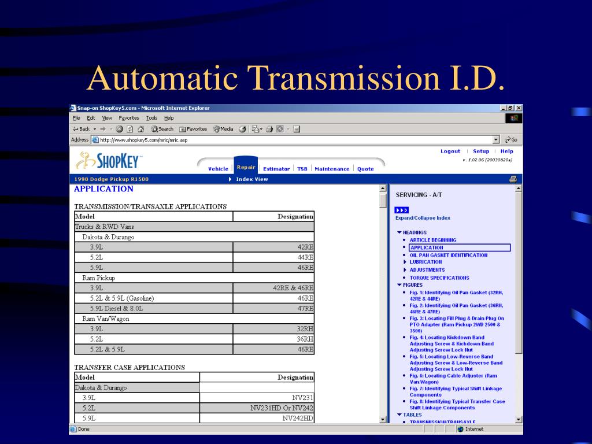Viewport: 592px width, 444px height.
Task: Select the APPLICATION index entry
Action: click(x=460, y=247)
